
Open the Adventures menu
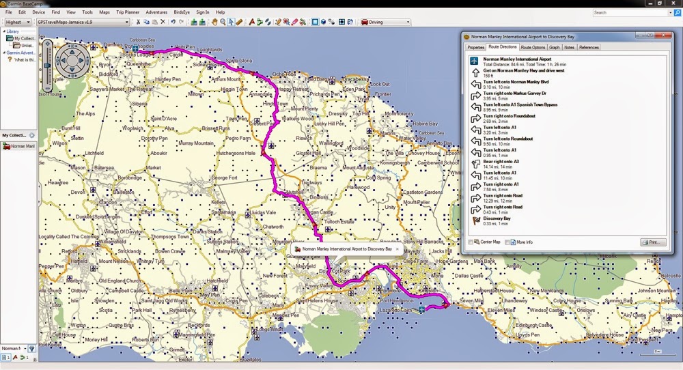[156, 12]
